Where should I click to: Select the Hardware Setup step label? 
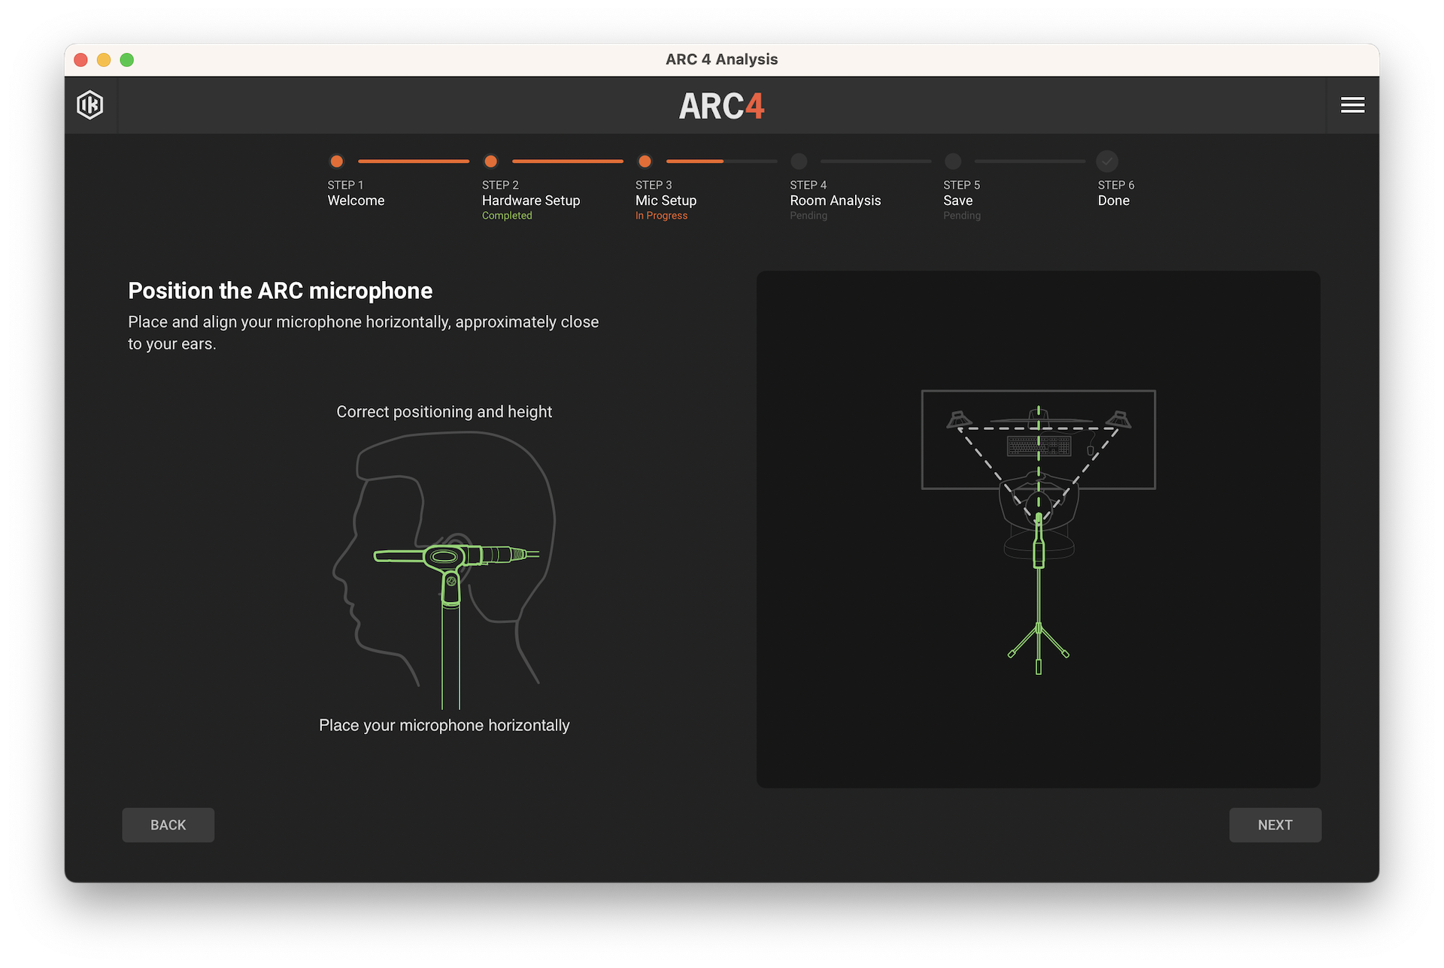pyautogui.click(x=530, y=201)
